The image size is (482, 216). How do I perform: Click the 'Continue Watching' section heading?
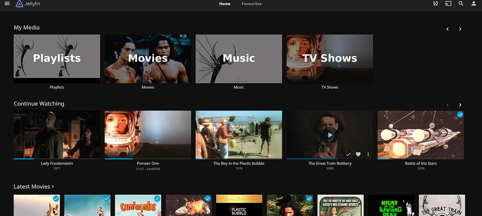click(39, 104)
